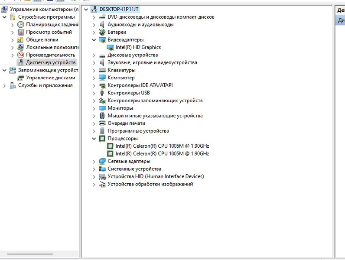345x260 pixels.
Task: Click the Дисковые устройства drive icon
Action: coord(102,55)
